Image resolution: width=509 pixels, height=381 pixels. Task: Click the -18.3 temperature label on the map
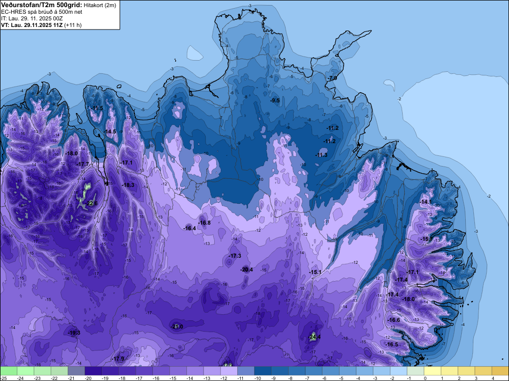[128, 185]
